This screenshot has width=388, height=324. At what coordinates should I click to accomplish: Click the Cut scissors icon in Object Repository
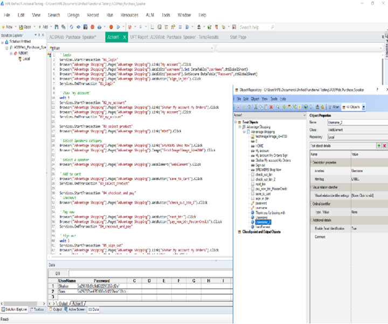coord(256,107)
